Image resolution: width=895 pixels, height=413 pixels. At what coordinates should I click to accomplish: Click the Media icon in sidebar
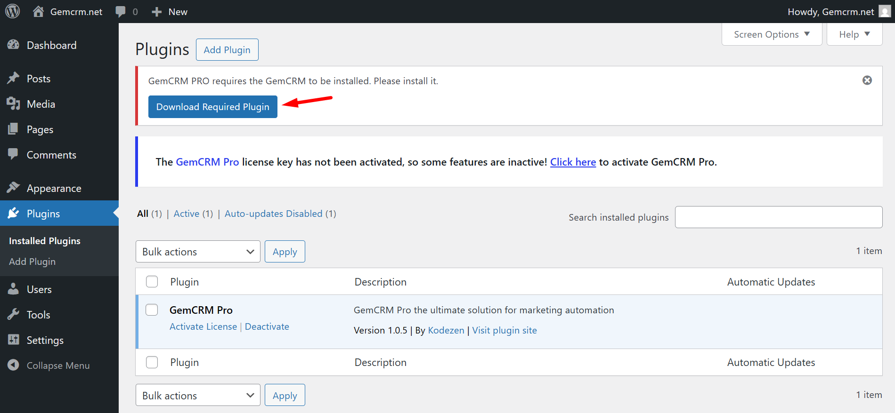(13, 104)
